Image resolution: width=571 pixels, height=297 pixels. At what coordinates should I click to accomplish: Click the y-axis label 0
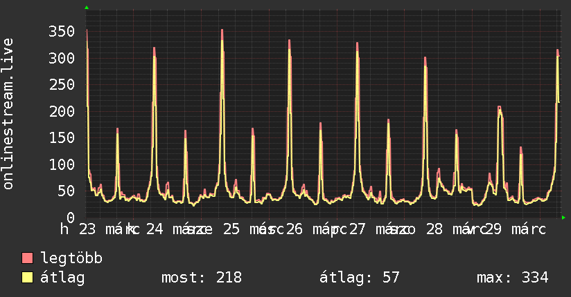pyautogui.click(x=71, y=218)
